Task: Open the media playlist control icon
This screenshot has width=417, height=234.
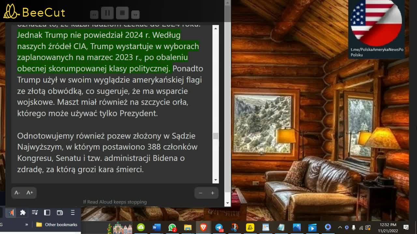Action: (35, 213)
